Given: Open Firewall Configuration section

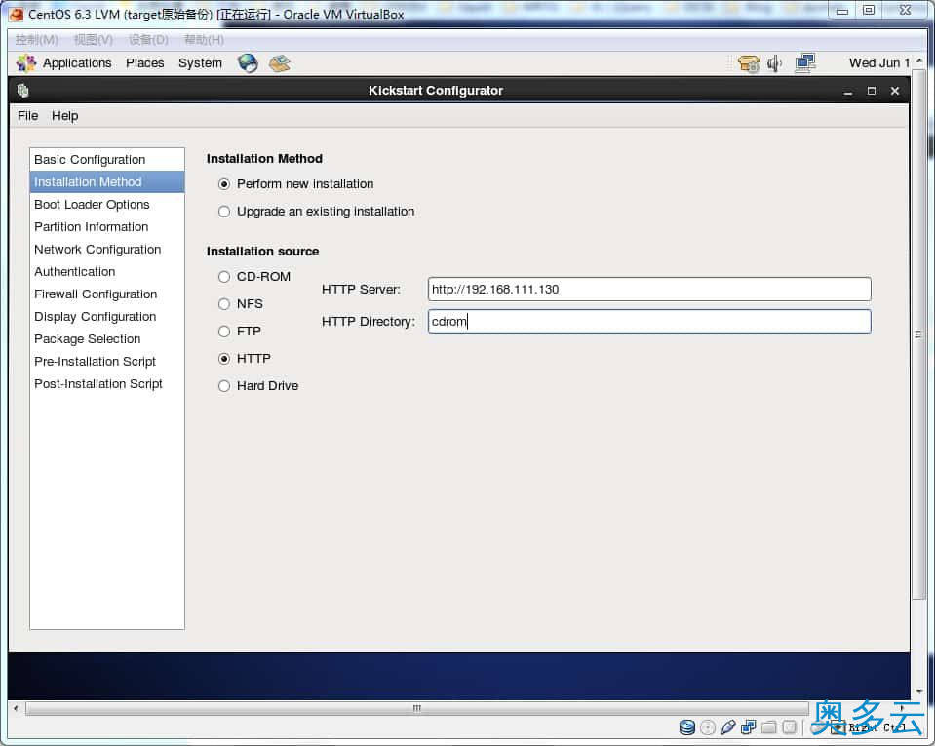Looking at the screenshot, I should pyautogui.click(x=106, y=294).
